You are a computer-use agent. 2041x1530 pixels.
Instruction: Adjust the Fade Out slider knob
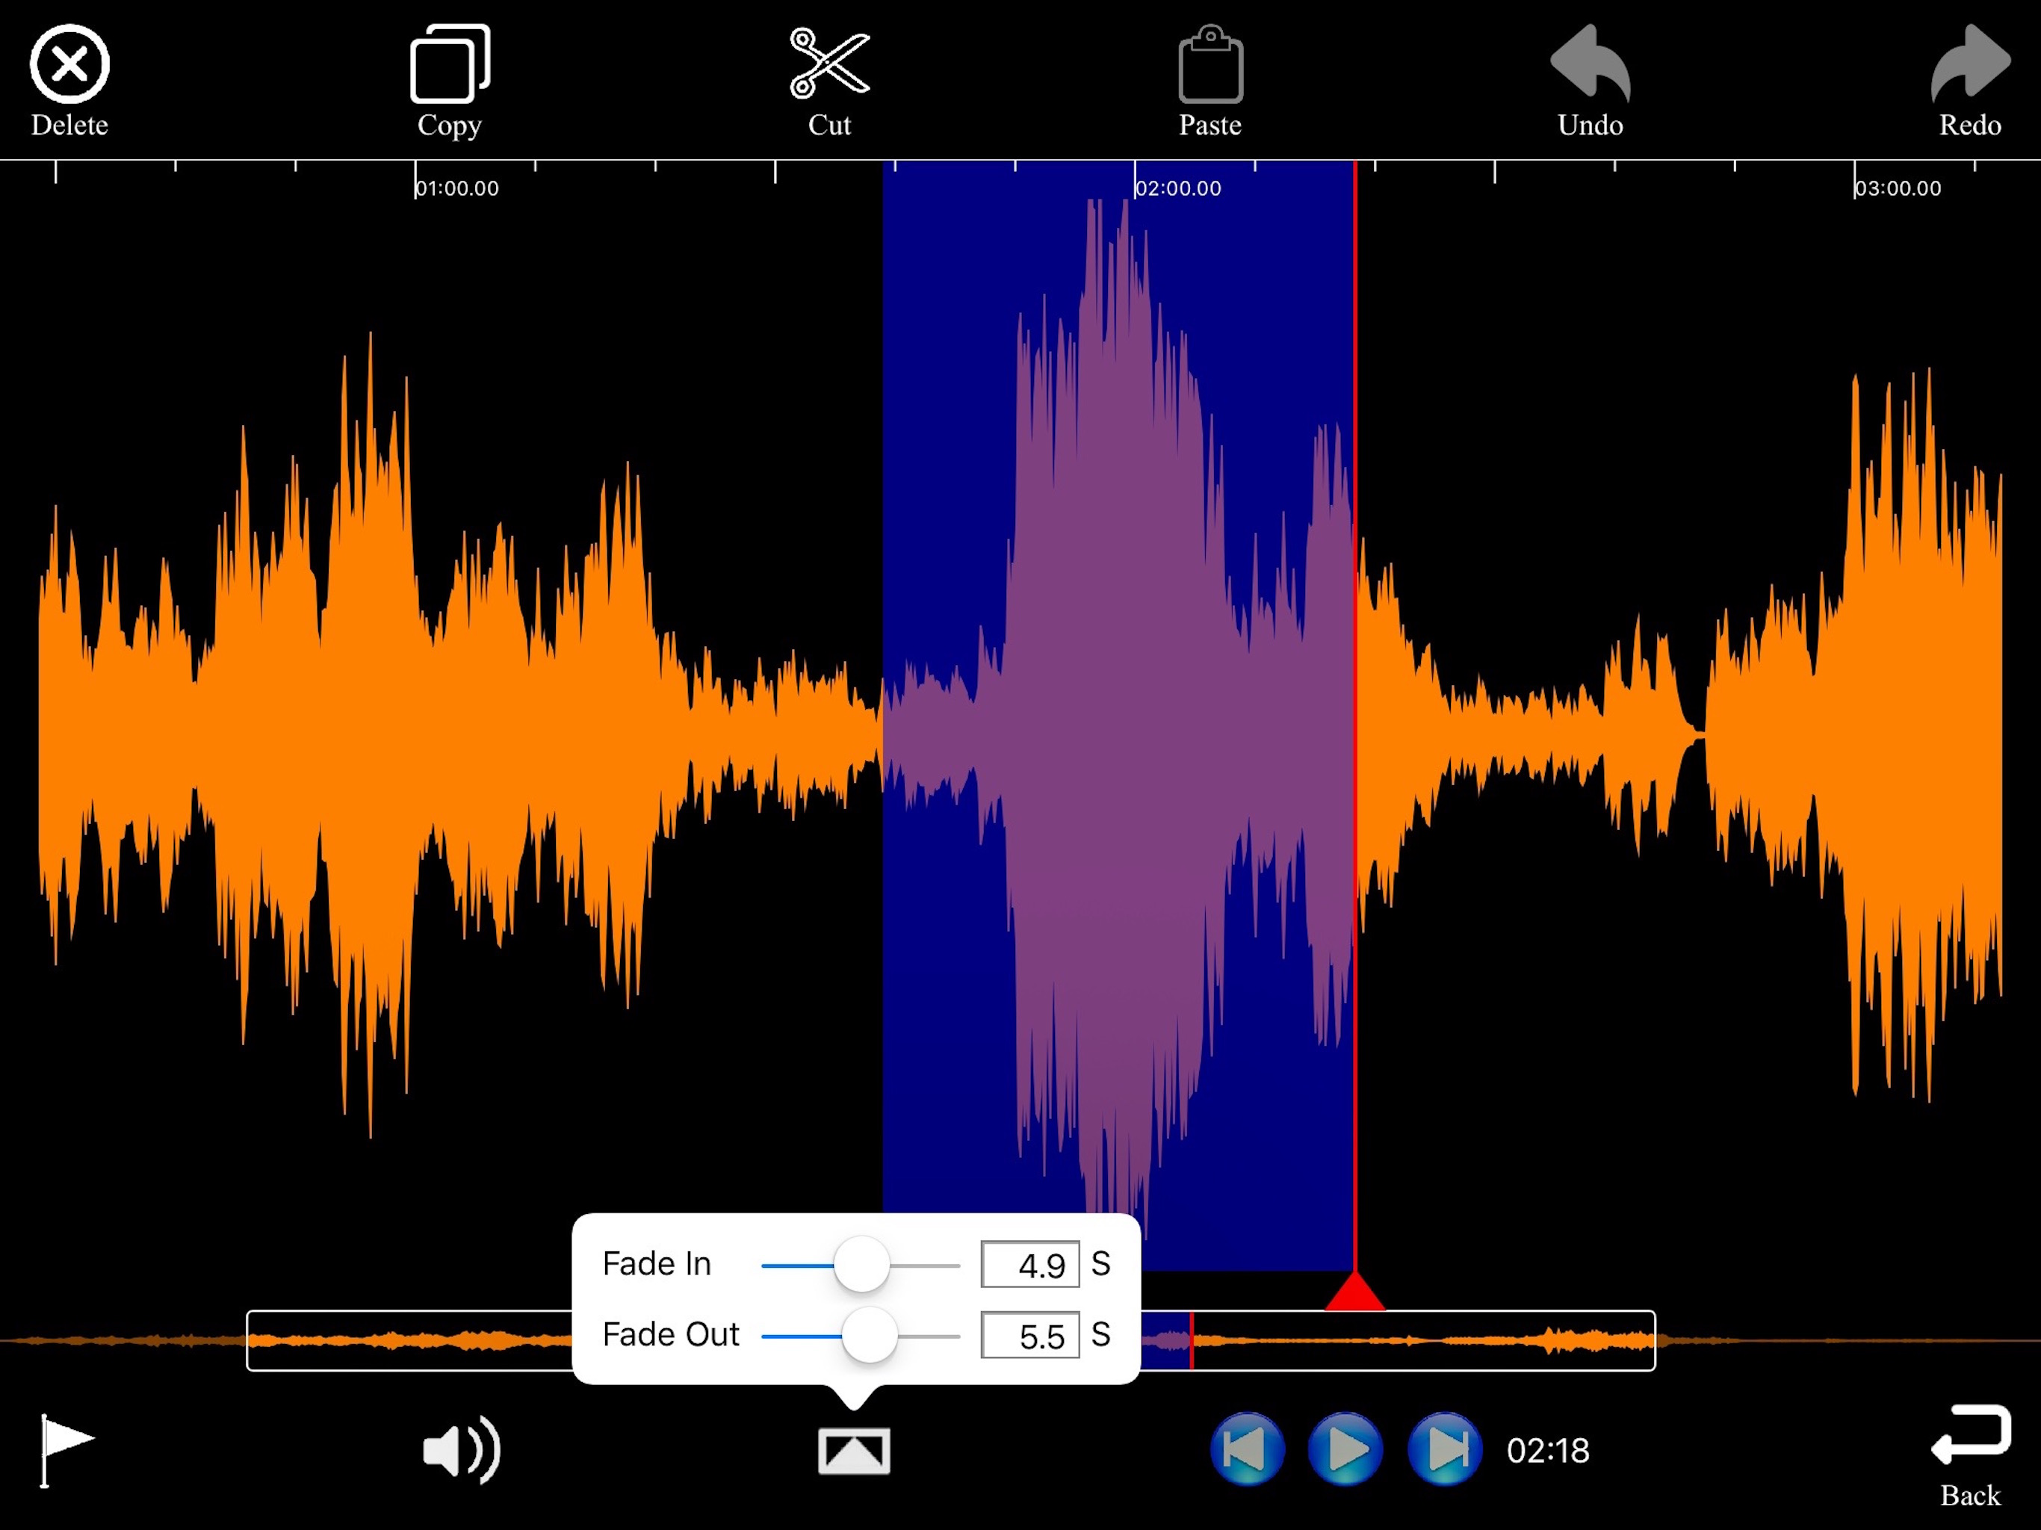[x=869, y=1335]
